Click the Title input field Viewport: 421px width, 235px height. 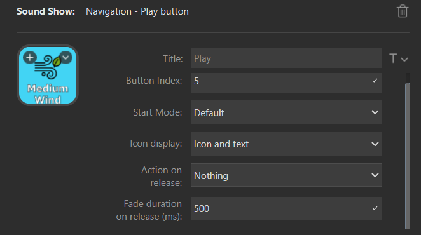(x=286, y=58)
